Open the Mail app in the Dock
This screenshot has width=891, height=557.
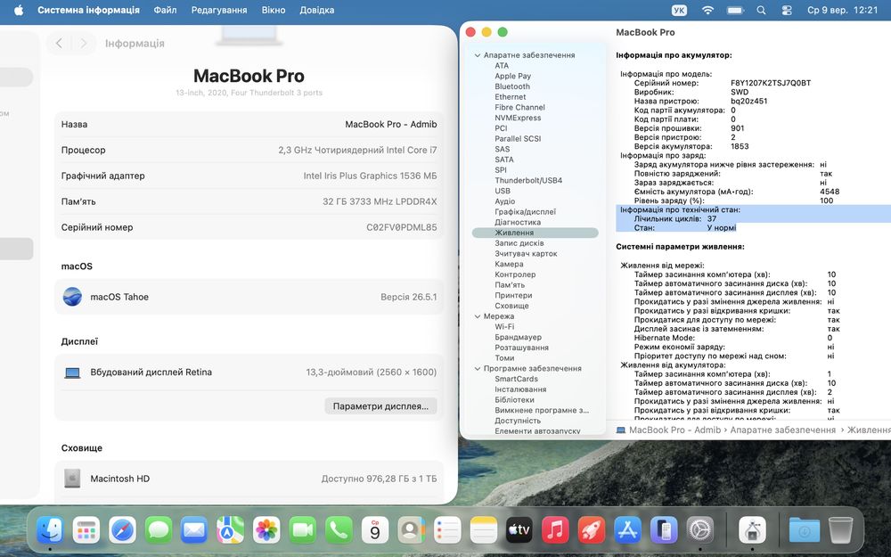pos(194,530)
